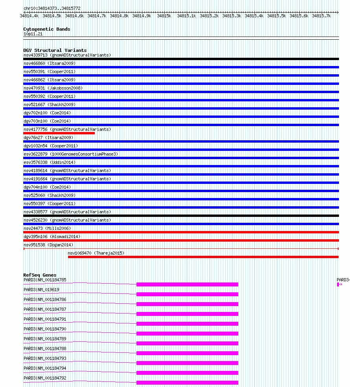Click the magenta exon block of NM_001184794
This screenshot has height=387, width=350.
pyautogui.click(x=187, y=373)
